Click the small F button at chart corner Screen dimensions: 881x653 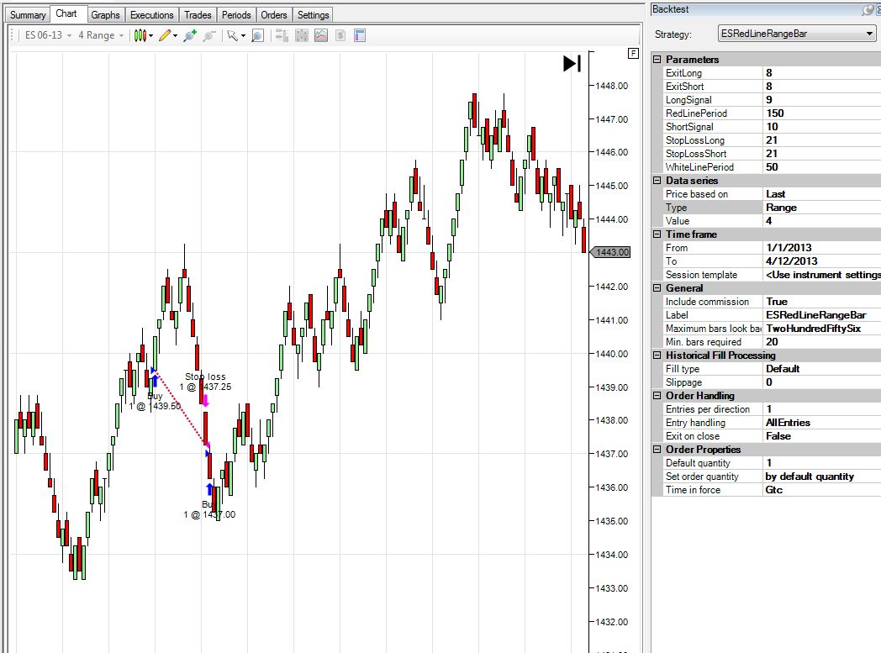pos(633,53)
